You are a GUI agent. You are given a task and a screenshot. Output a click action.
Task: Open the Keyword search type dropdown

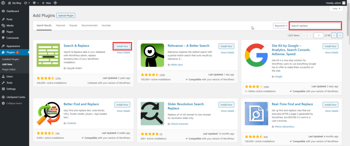click(x=281, y=26)
